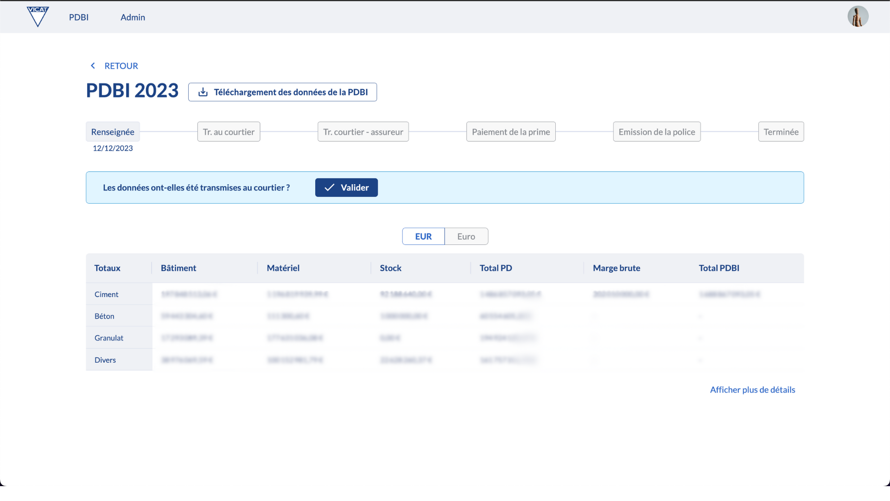Click the checkmark icon on Valider
The width and height of the screenshot is (890, 501).
tap(329, 188)
